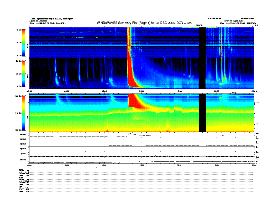Click the top-left Rs position header line
This screenshot has width=274, height=212.
click(47, 23)
